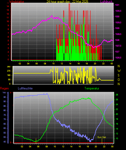The height and width of the screenshot is (150, 126).
Task: Click the pressure peak of magenta line
Action: pyautogui.click(x=52, y=15)
